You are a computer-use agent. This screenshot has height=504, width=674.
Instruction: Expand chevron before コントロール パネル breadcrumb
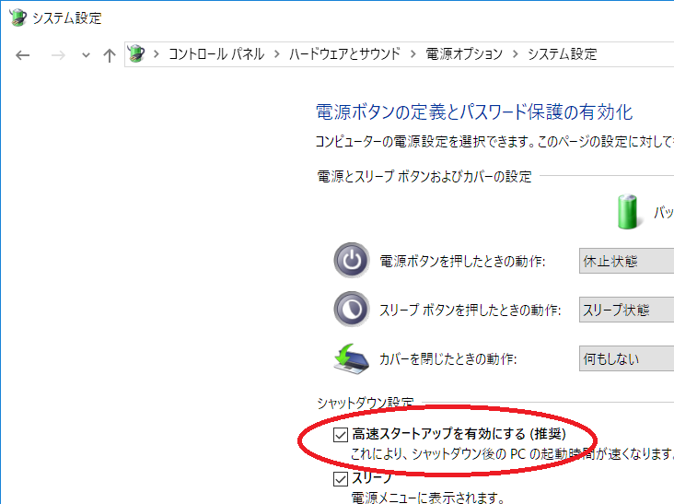[x=157, y=54]
